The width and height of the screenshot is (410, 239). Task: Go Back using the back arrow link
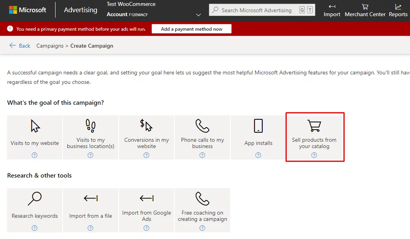20,46
